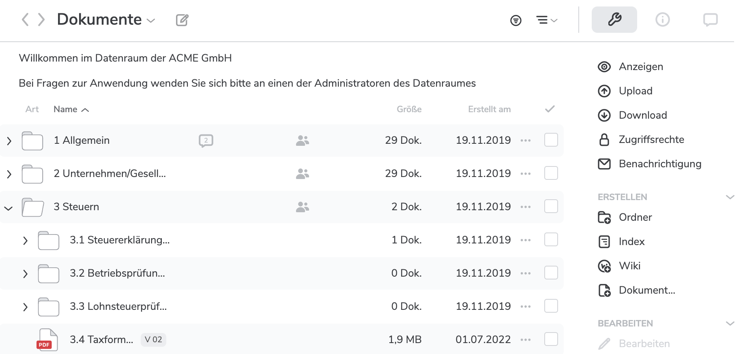The height and width of the screenshot is (354, 743).
Task: Open the Dokumente title dropdown
Action: (151, 21)
